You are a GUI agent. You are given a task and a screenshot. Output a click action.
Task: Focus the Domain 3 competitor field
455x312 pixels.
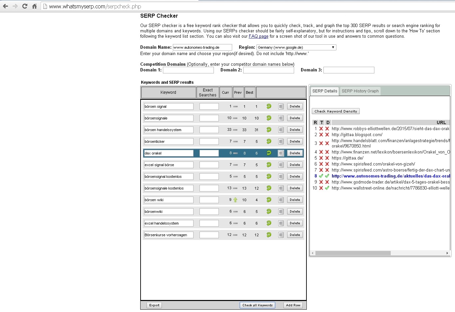[x=349, y=70]
